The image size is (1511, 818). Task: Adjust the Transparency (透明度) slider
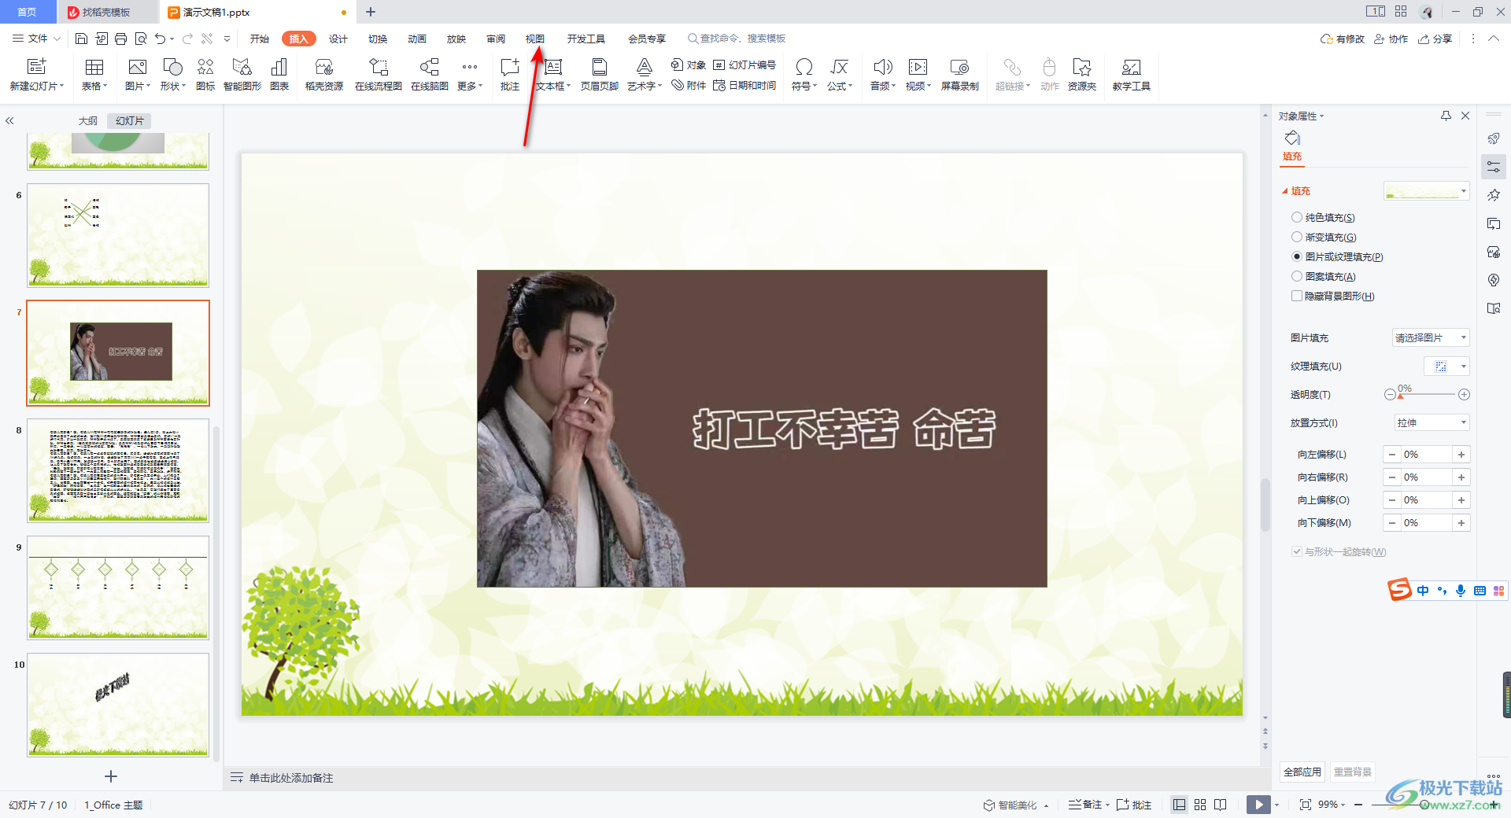click(1427, 394)
